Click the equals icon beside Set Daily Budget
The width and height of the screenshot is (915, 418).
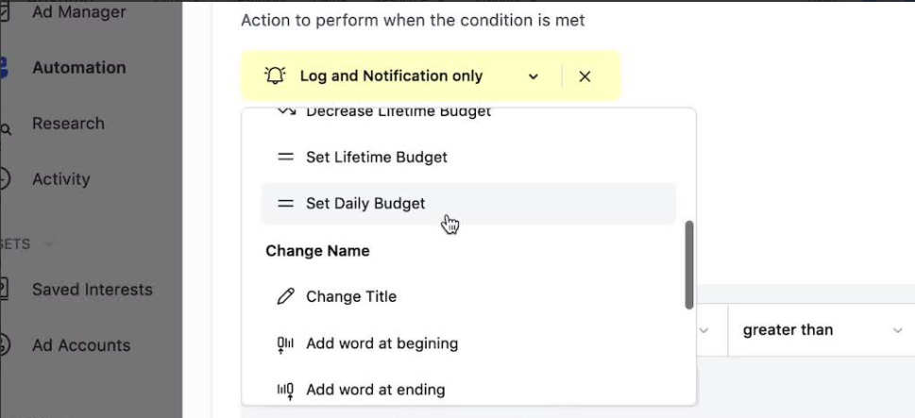[x=285, y=204]
